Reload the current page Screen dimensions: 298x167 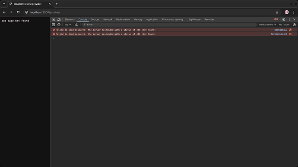coord(18,12)
